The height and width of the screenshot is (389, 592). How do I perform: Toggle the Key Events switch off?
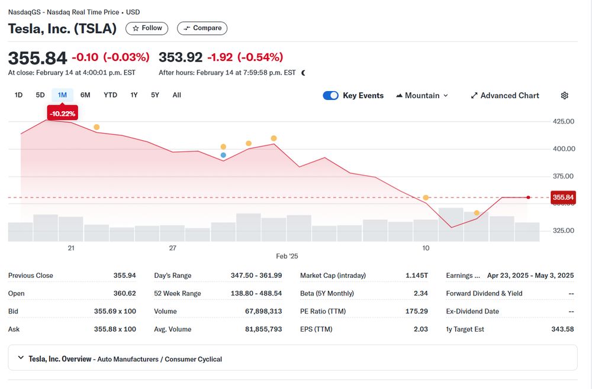coord(330,95)
